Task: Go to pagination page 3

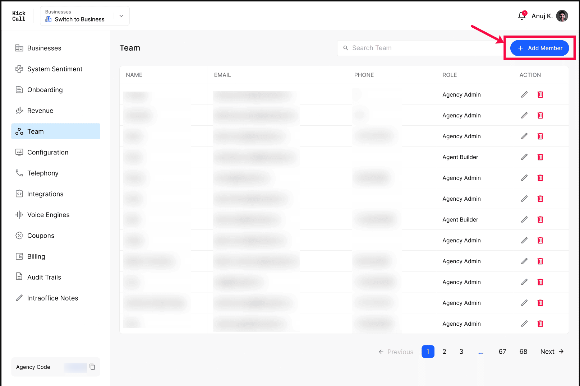Action: tap(461, 352)
